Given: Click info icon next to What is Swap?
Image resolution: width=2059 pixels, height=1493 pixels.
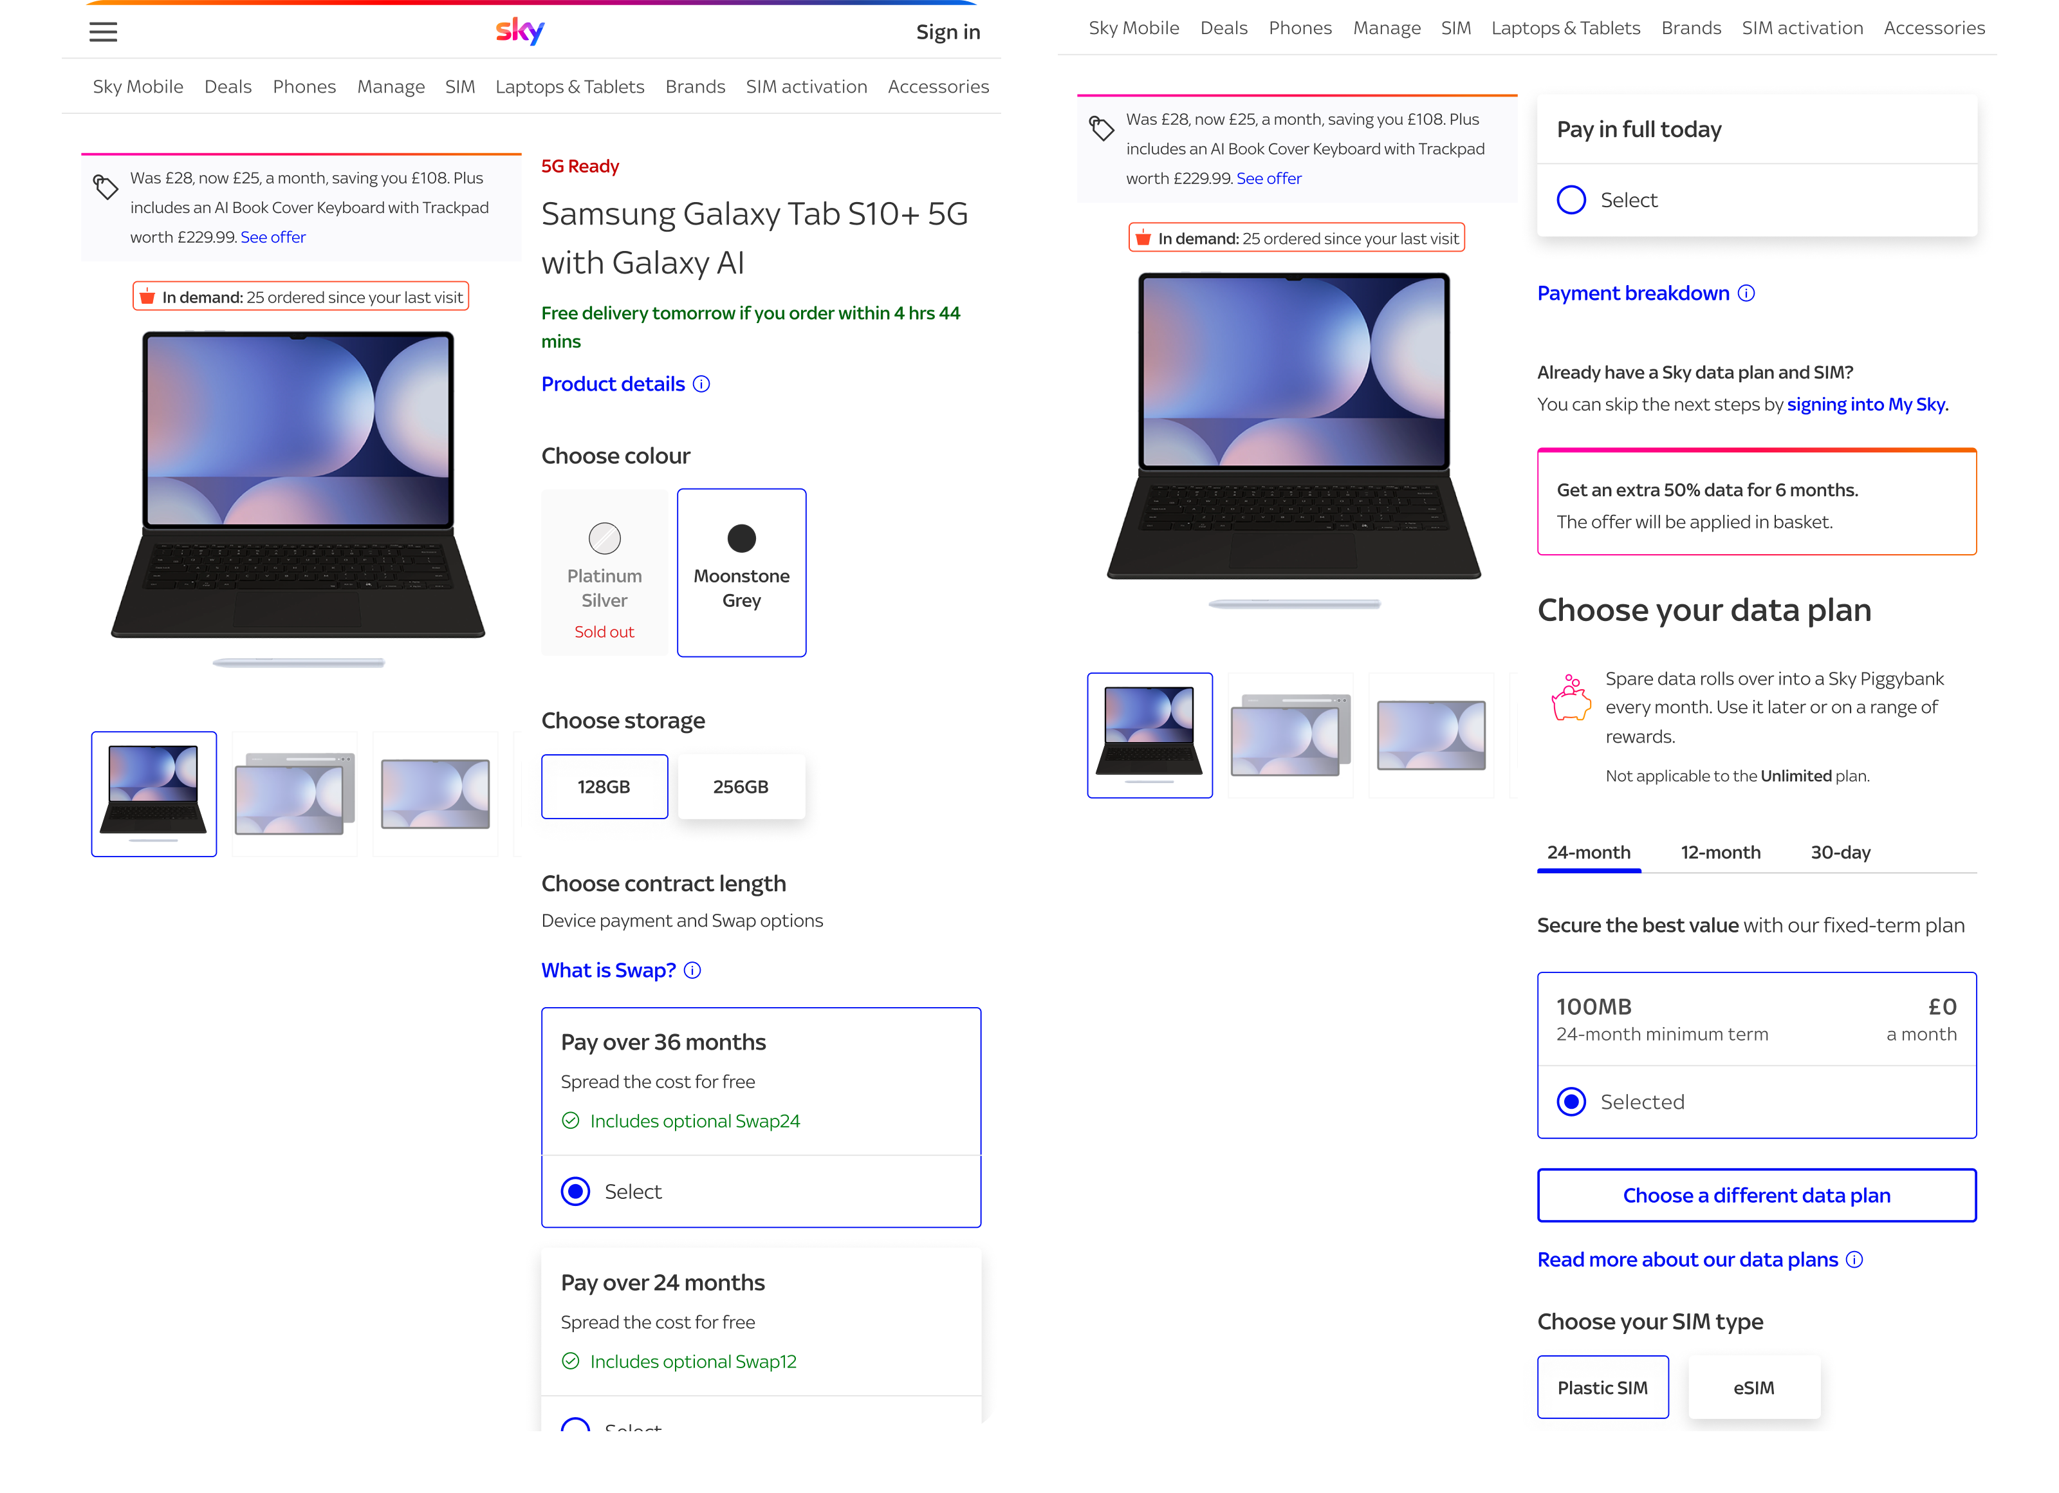Looking at the screenshot, I should (693, 971).
